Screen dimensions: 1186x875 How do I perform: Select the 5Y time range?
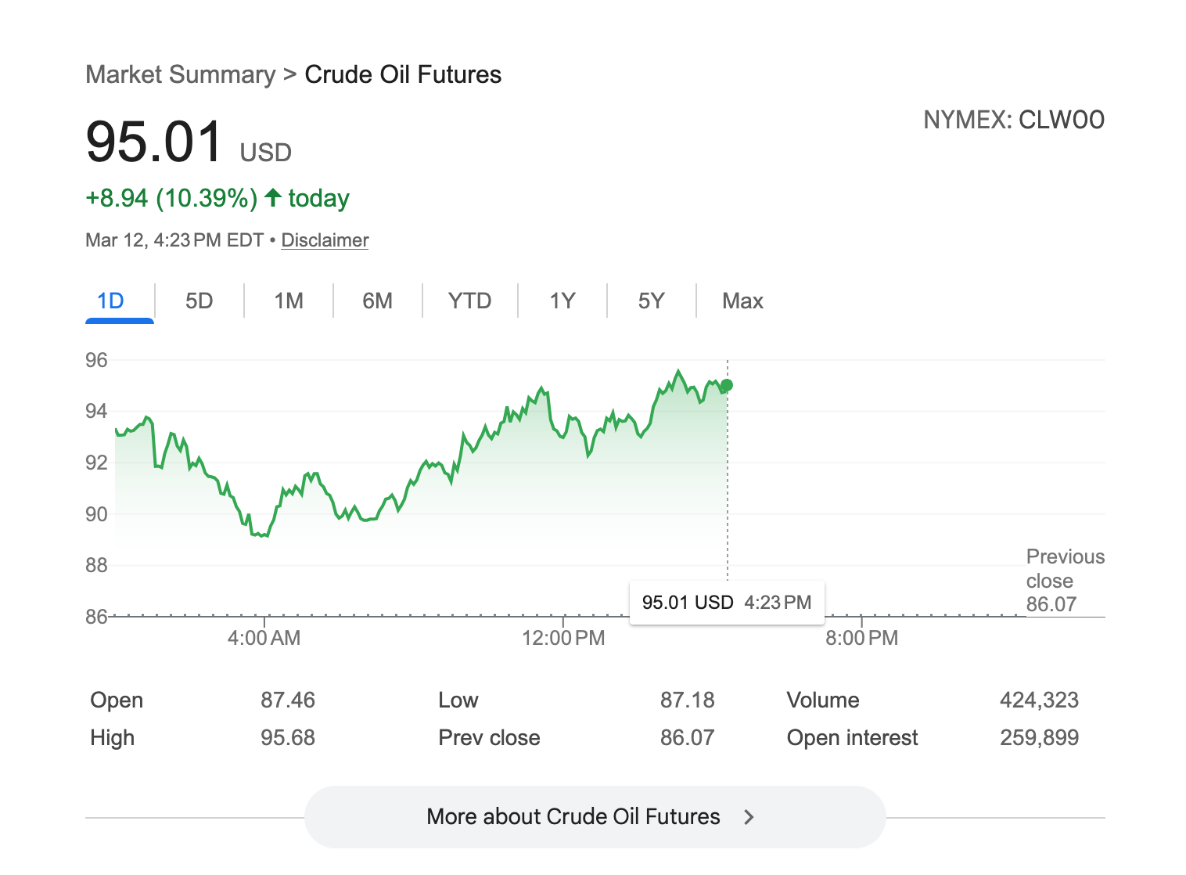(x=651, y=301)
